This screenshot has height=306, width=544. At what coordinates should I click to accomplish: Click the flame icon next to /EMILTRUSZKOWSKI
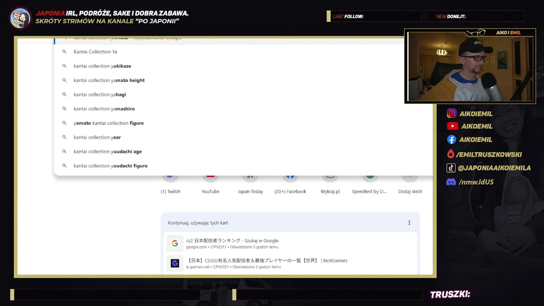click(450, 154)
